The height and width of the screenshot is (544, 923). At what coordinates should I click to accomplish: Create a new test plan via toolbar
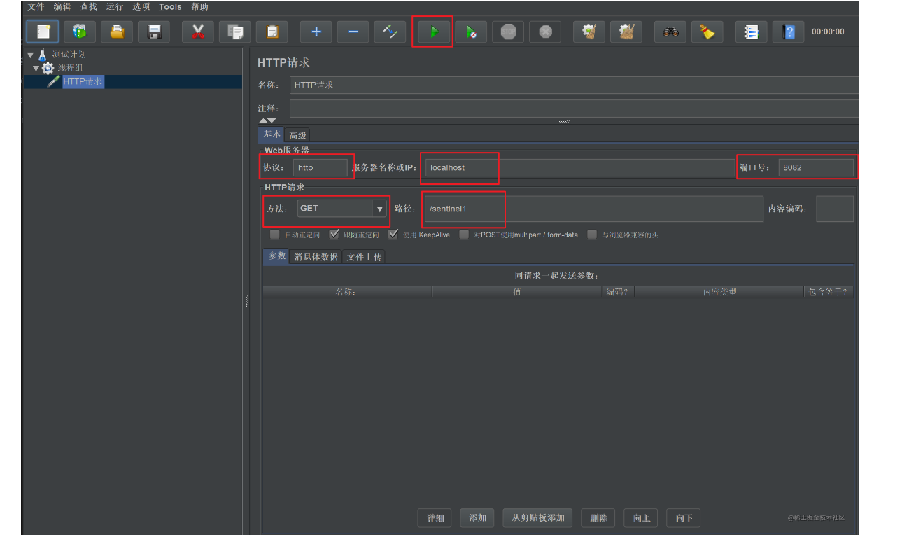(x=43, y=32)
